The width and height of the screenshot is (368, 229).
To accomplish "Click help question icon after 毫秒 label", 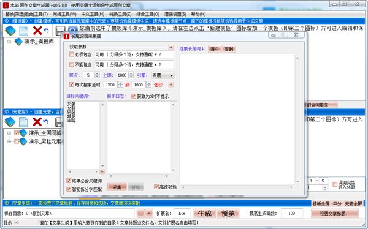I will click(x=171, y=85).
